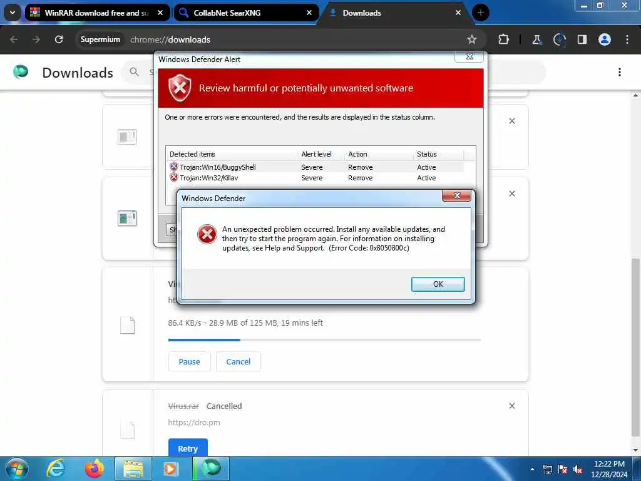The image size is (641, 481).
Task: Dismiss the first download card
Action: pyautogui.click(x=512, y=121)
